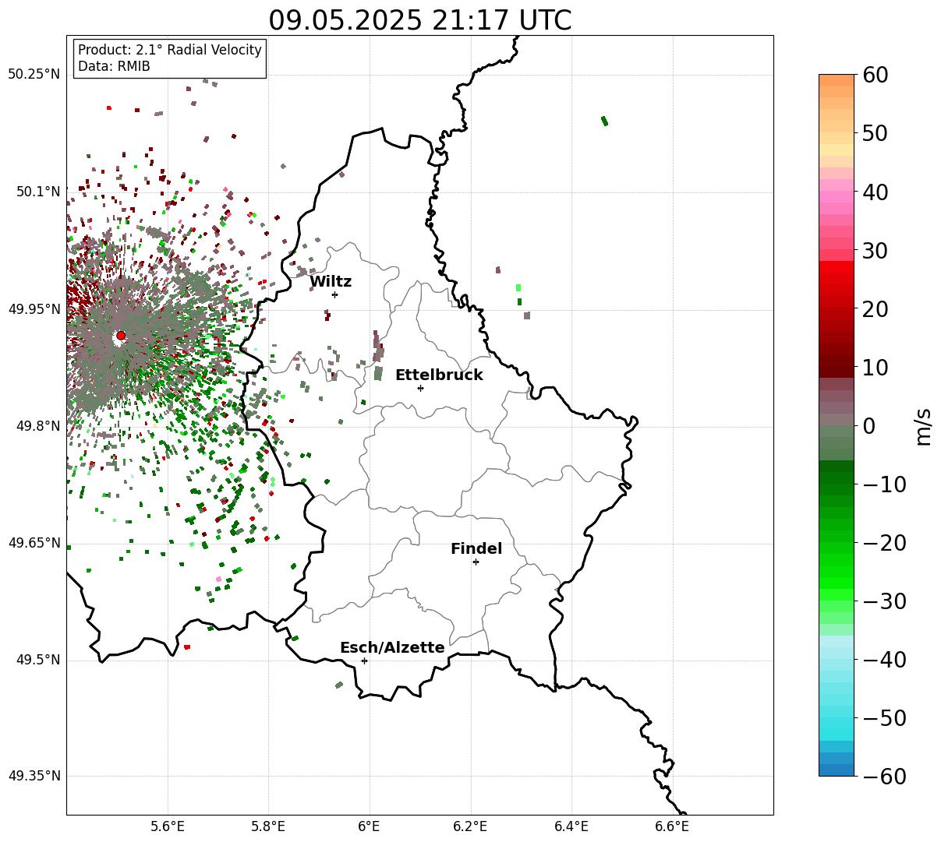The width and height of the screenshot is (941, 842).
Task: Click the colorbar value 30
Action: pyautogui.click(x=876, y=251)
